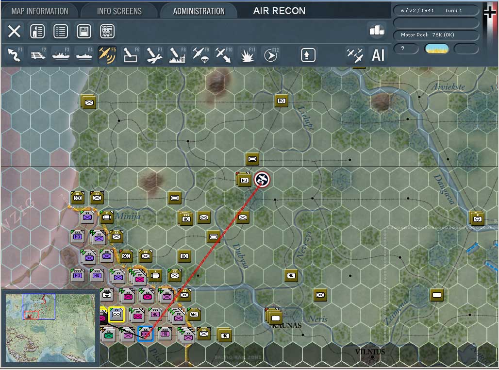Open F2 rail movement mode

(x=37, y=55)
